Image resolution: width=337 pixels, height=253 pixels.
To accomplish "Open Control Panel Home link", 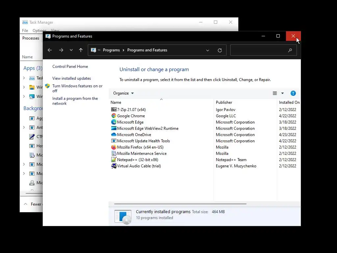I will click(x=70, y=67).
